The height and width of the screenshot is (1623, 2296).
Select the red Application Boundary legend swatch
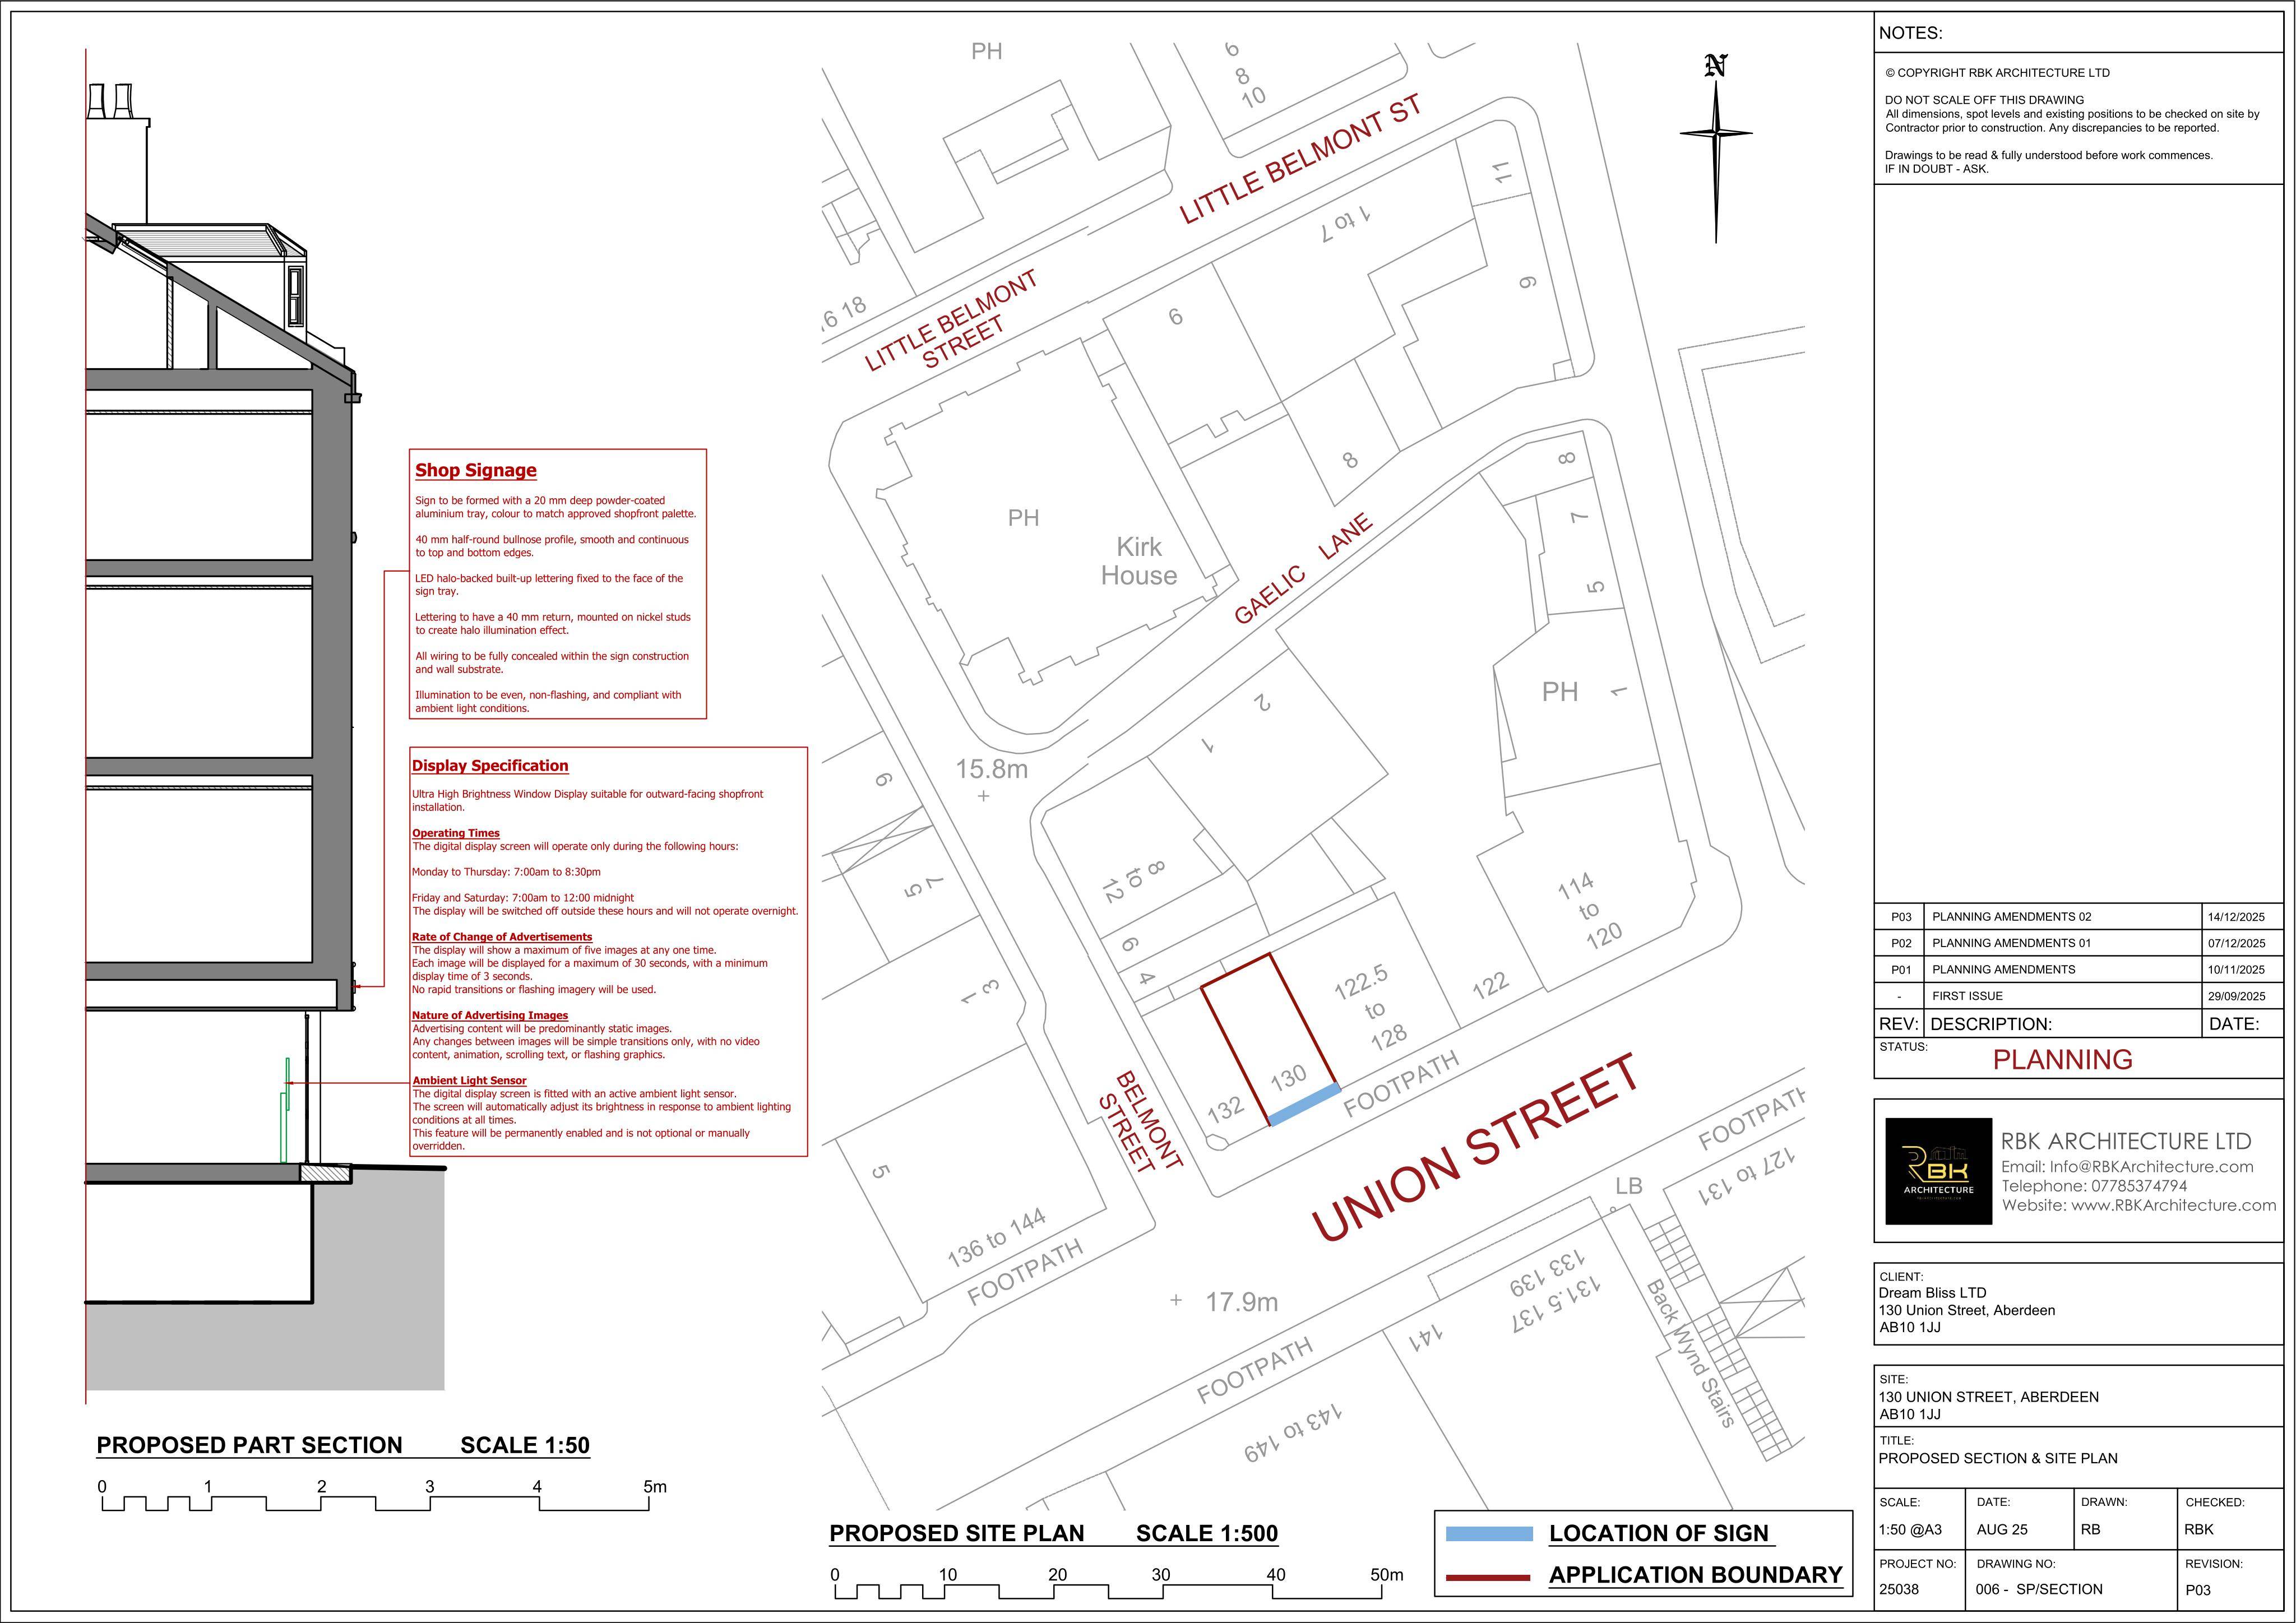click(1489, 1576)
